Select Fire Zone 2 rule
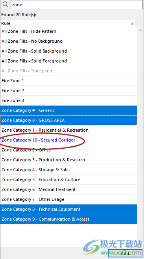Screen dimensions: 146x259 tap(68, 91)
